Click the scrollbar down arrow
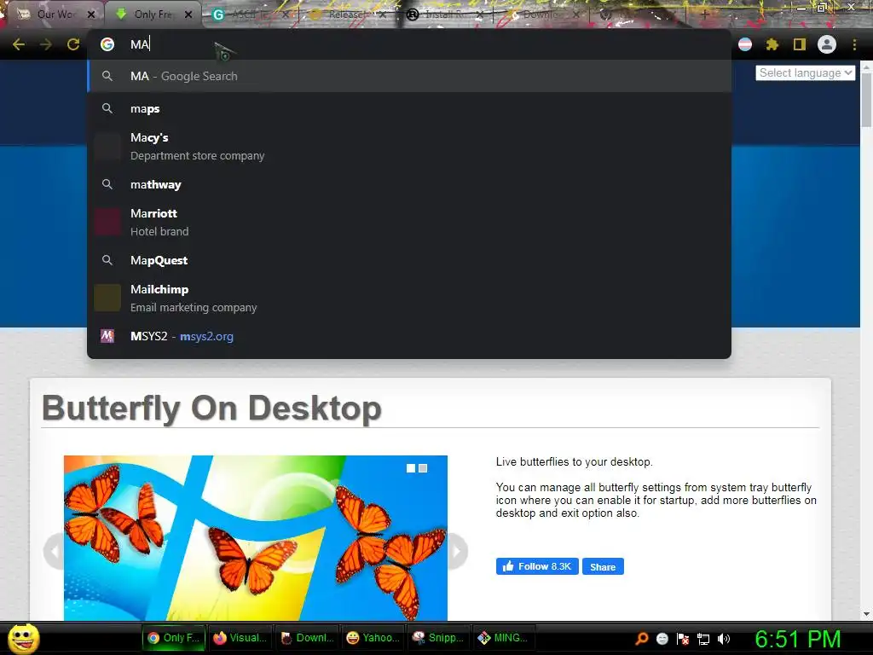The height and width of the screenshot is (655, 873). (x=866, y=614)
